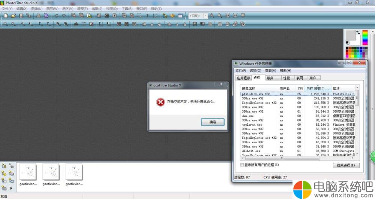
Task: Click the foreground color swatch
Action: [x=351, y=35]
